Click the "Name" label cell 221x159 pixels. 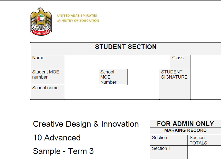[47, 62]
